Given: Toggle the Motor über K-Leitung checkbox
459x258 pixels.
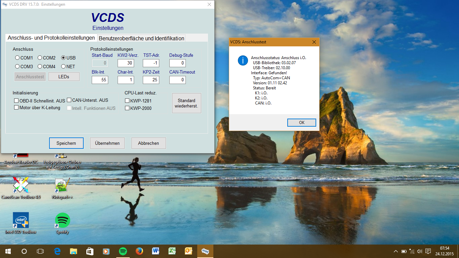Looking at the screenshot, I should point(16,107).
